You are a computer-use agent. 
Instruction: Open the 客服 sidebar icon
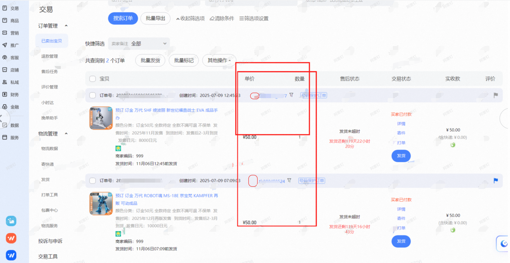click(5, 57)
